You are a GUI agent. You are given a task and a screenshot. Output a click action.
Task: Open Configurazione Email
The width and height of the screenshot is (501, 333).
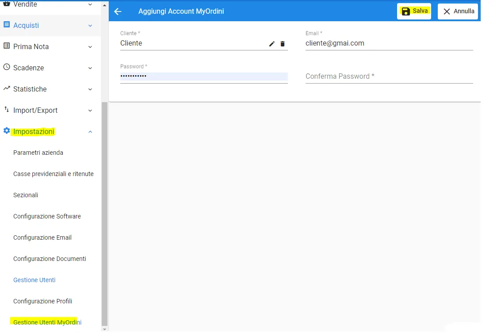click(x=42, y=238)
